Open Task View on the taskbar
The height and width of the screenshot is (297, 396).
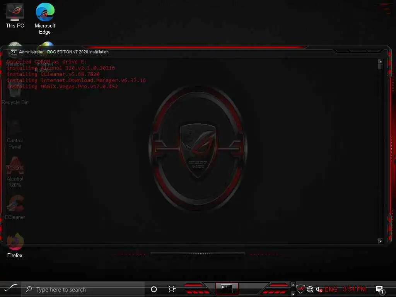point(172,289)
